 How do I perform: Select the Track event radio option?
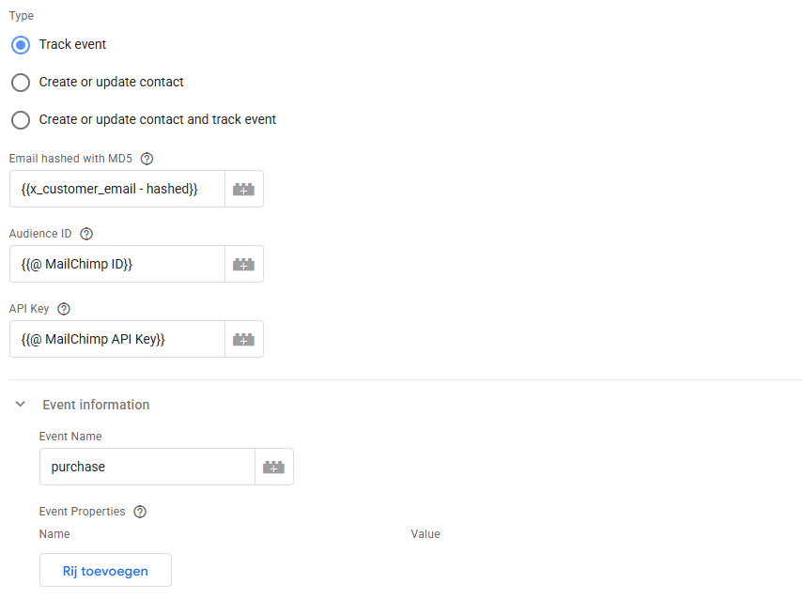(x=21, y=45)
